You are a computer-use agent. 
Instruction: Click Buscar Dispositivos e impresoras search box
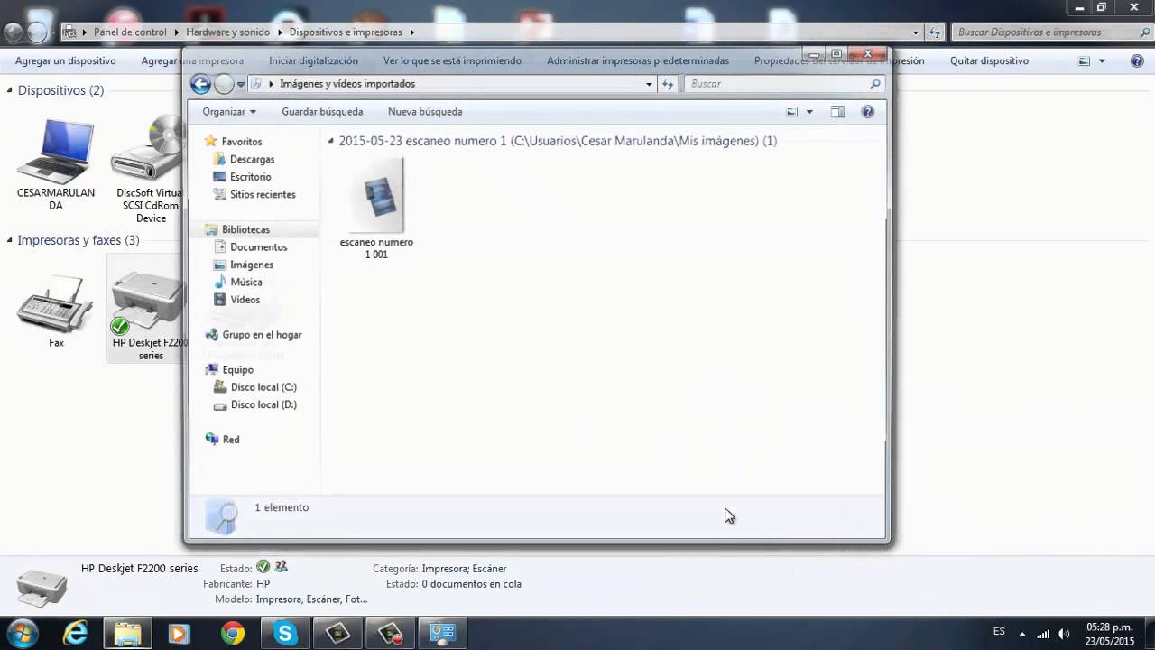1052,32
